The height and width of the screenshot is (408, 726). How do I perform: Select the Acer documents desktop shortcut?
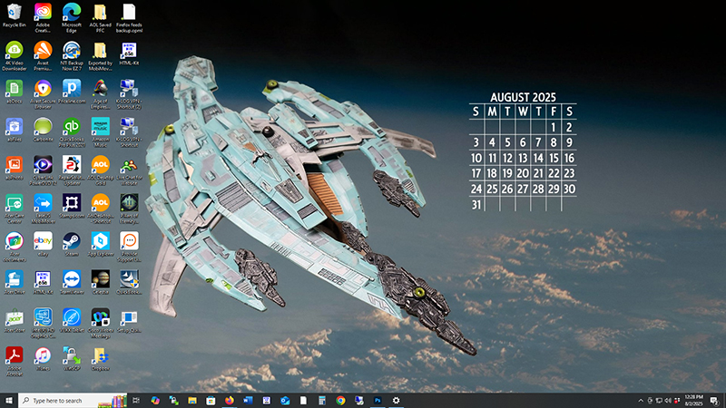pyautogui.click(x=15, y=247)
